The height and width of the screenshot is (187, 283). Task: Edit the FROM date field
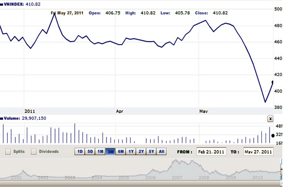(211, 152)
